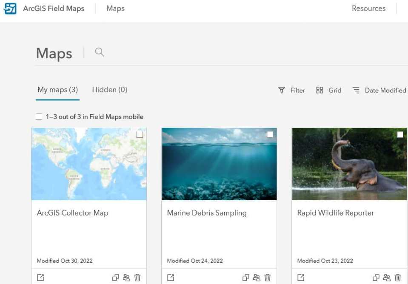Open the ArcGIS Collector Map title
This screenshot has width=408, height=284.
click(72, 213)
